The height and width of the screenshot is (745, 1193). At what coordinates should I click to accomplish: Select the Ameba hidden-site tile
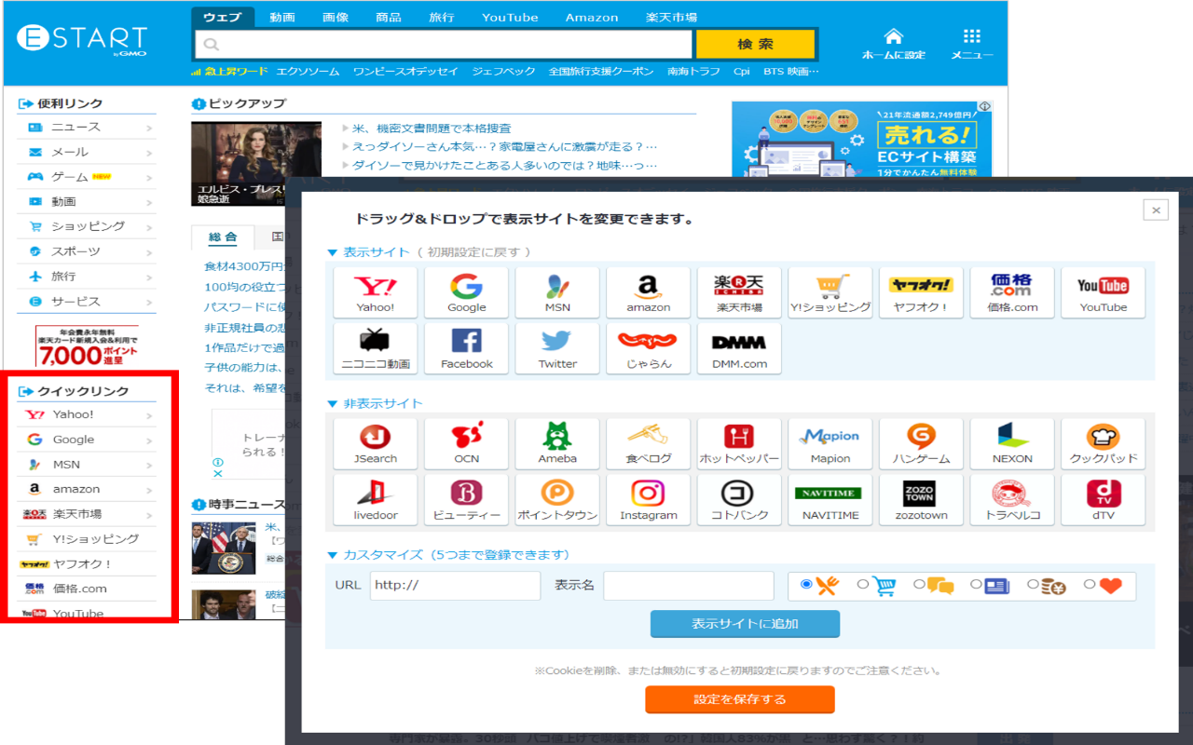[x=557, y=444]
